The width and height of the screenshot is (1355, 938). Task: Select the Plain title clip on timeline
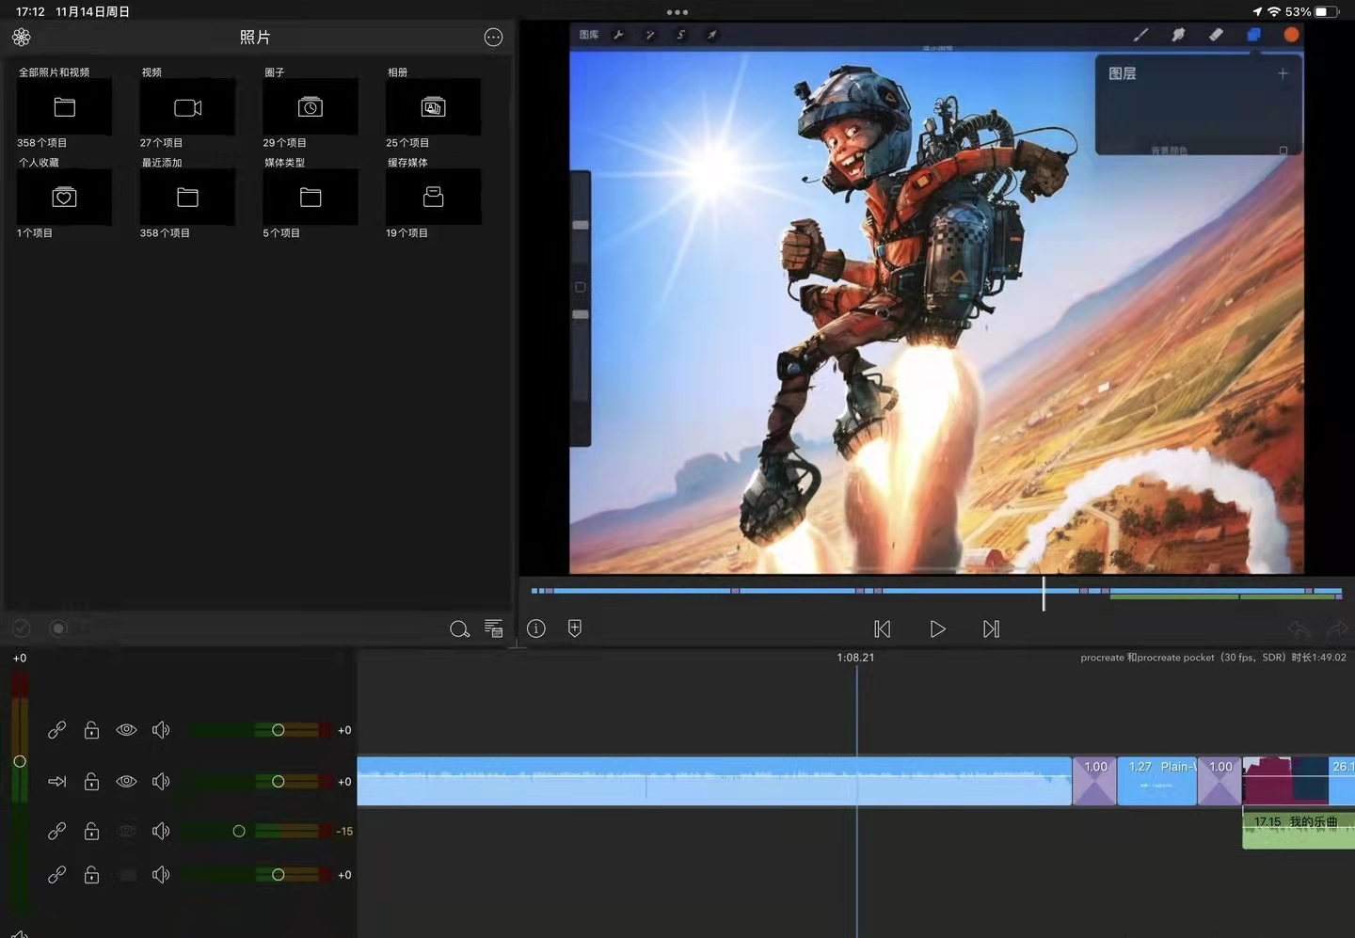(1157, 781)
